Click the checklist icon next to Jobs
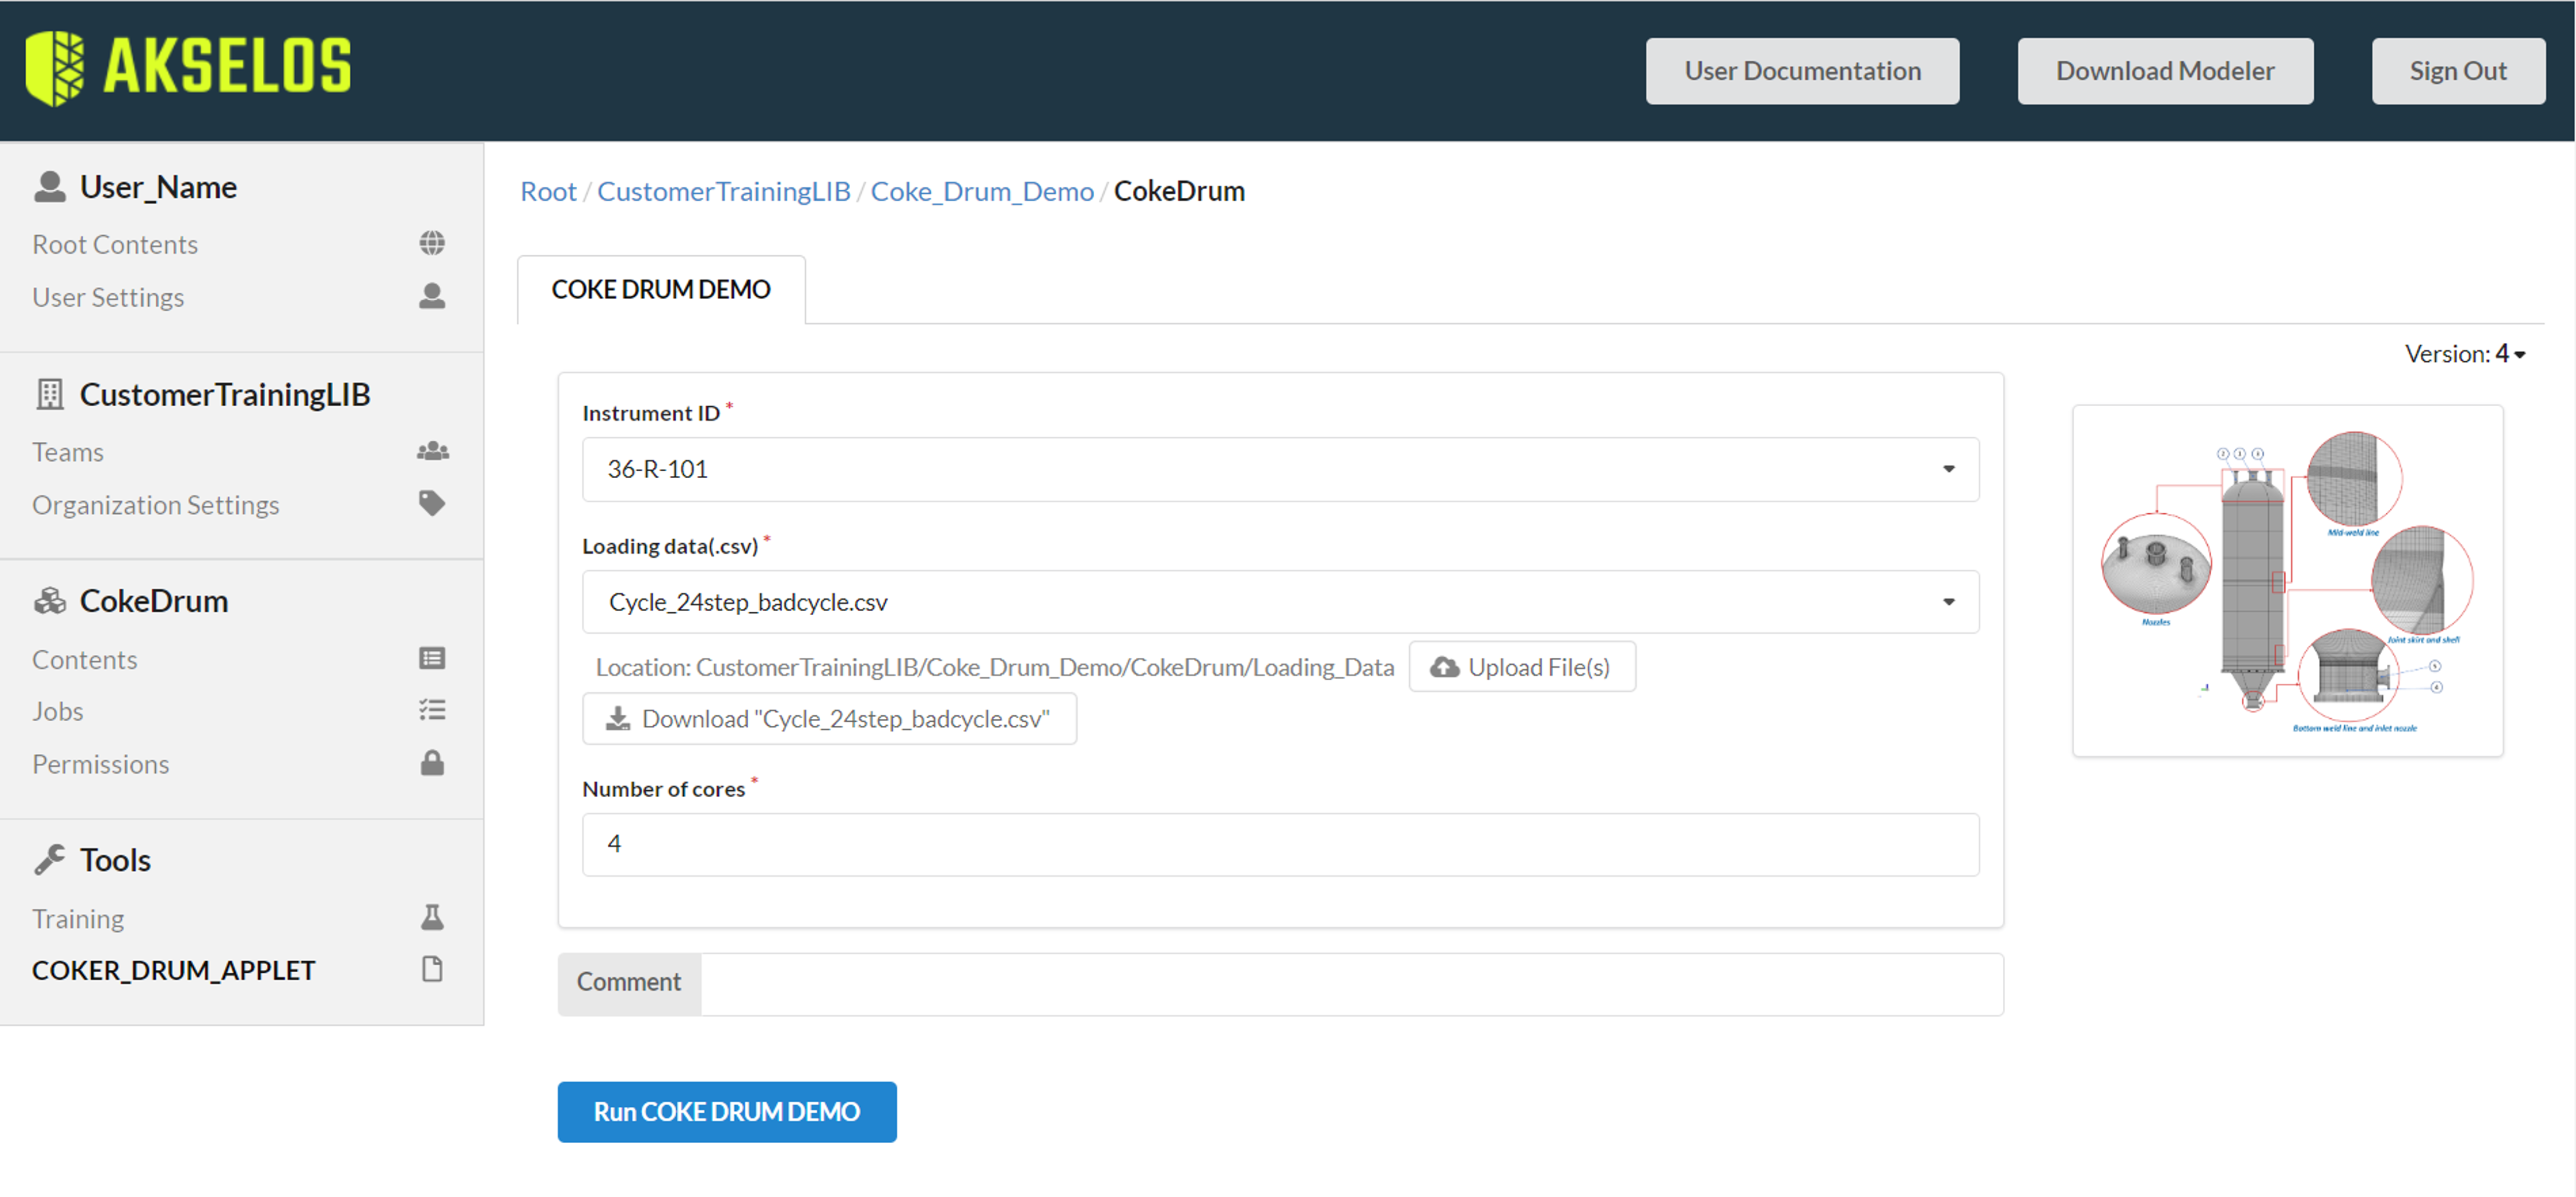2576x1197 pixels. (432, 710)
